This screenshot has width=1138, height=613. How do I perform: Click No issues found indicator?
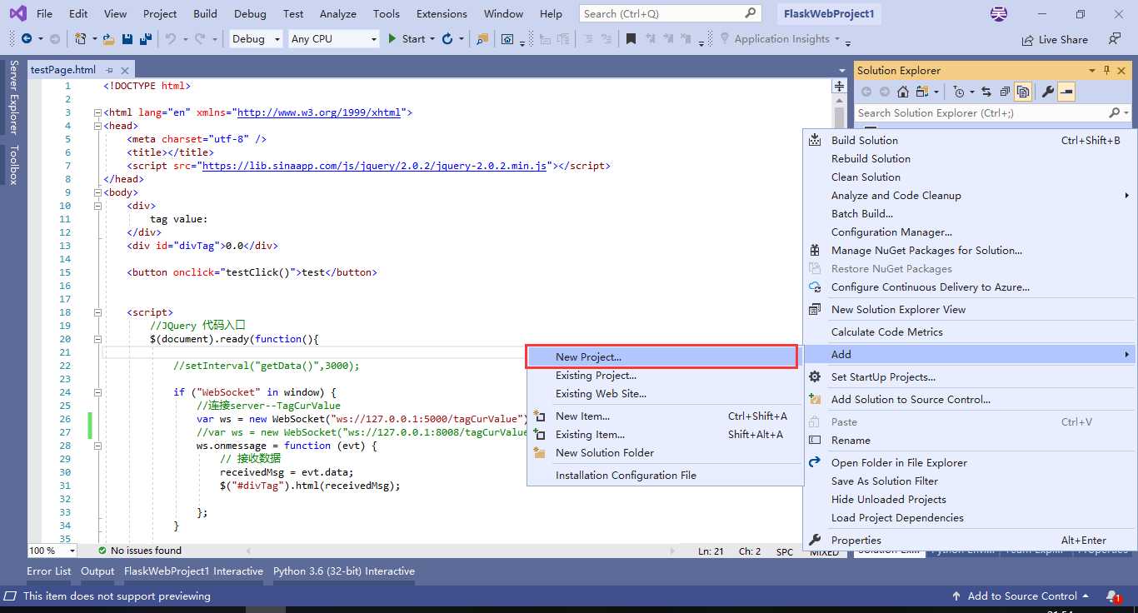click(139, 551)
